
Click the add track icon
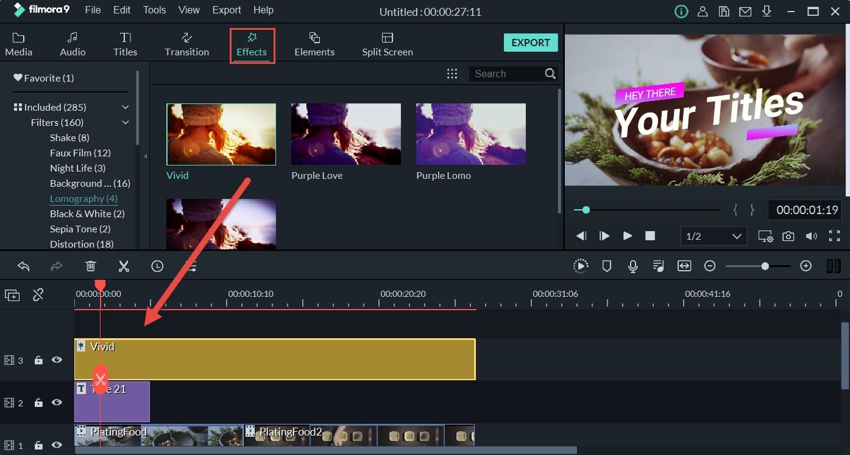(x=12, y=295)
